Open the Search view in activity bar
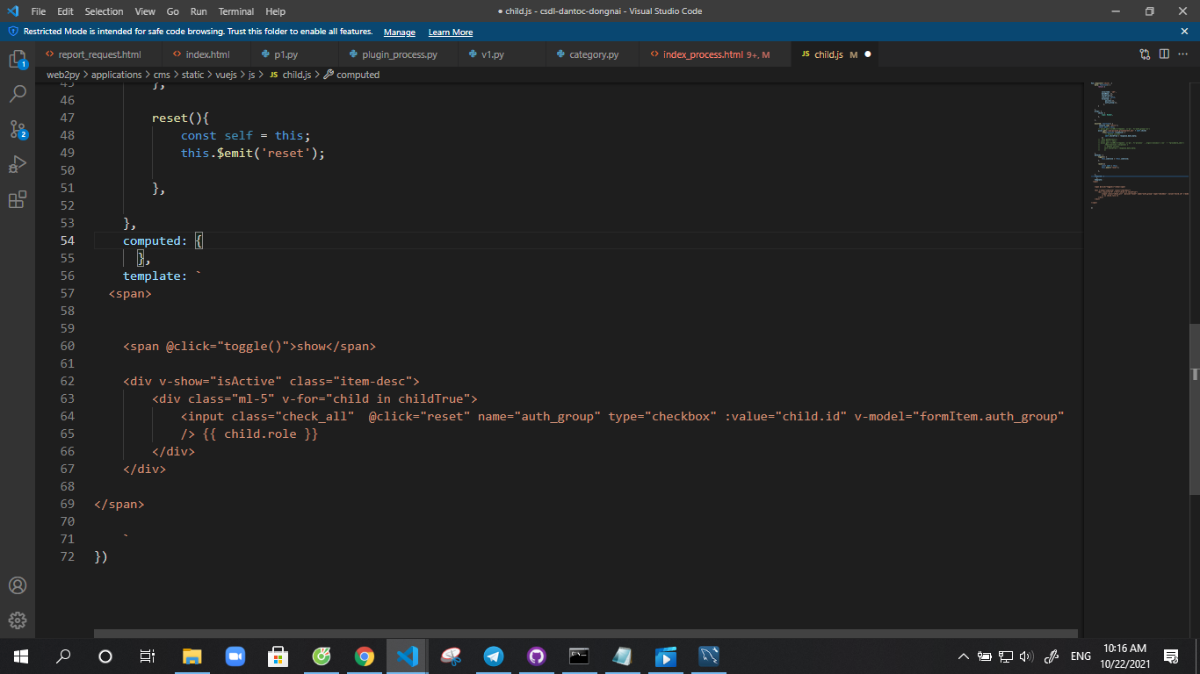Image resolution: width=1200 pixels, height=674 pixels. (x=18, y=94)
